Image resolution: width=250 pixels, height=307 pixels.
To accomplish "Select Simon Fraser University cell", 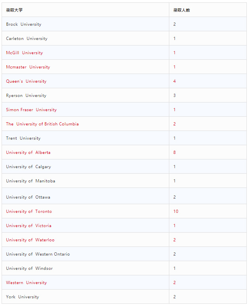I will (85, 110).
